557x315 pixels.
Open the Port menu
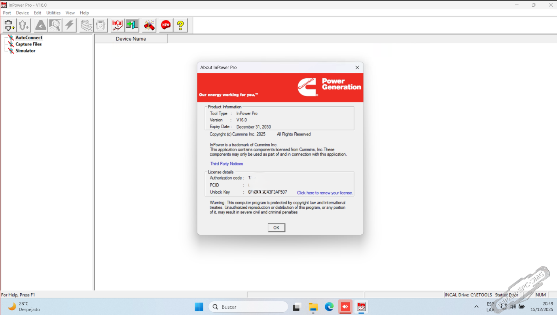(x=7, y=13)
